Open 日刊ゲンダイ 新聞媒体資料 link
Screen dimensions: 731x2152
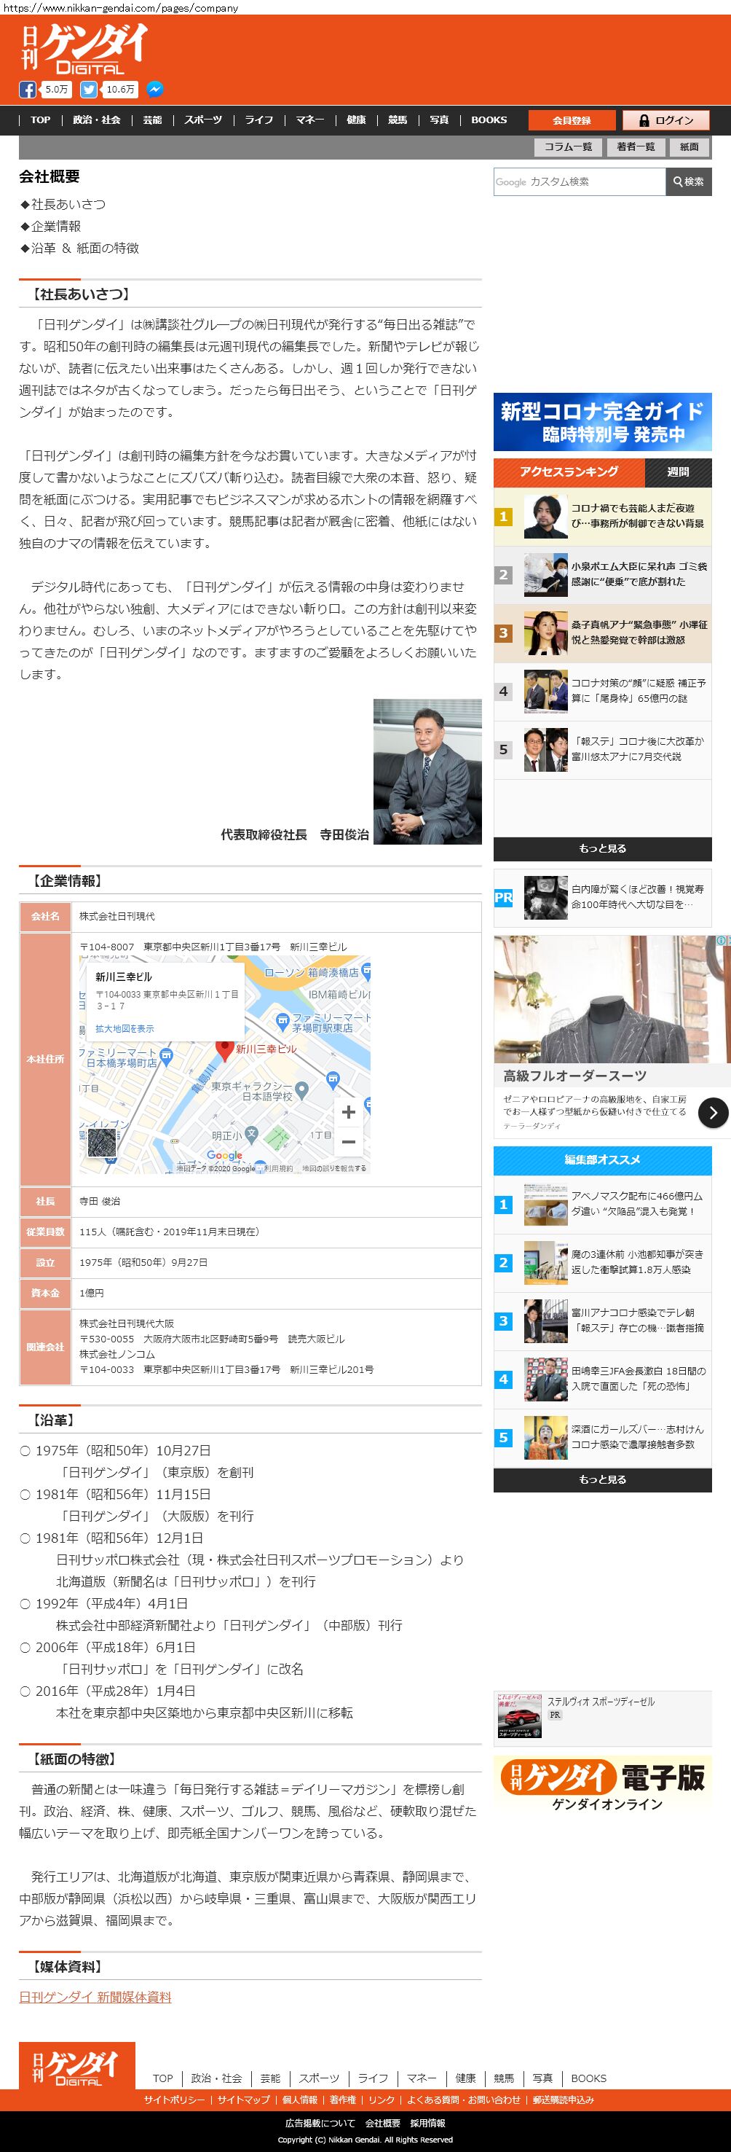(95, 1998)
